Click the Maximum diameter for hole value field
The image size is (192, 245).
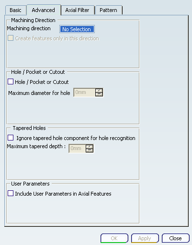[x=84, y=93]
